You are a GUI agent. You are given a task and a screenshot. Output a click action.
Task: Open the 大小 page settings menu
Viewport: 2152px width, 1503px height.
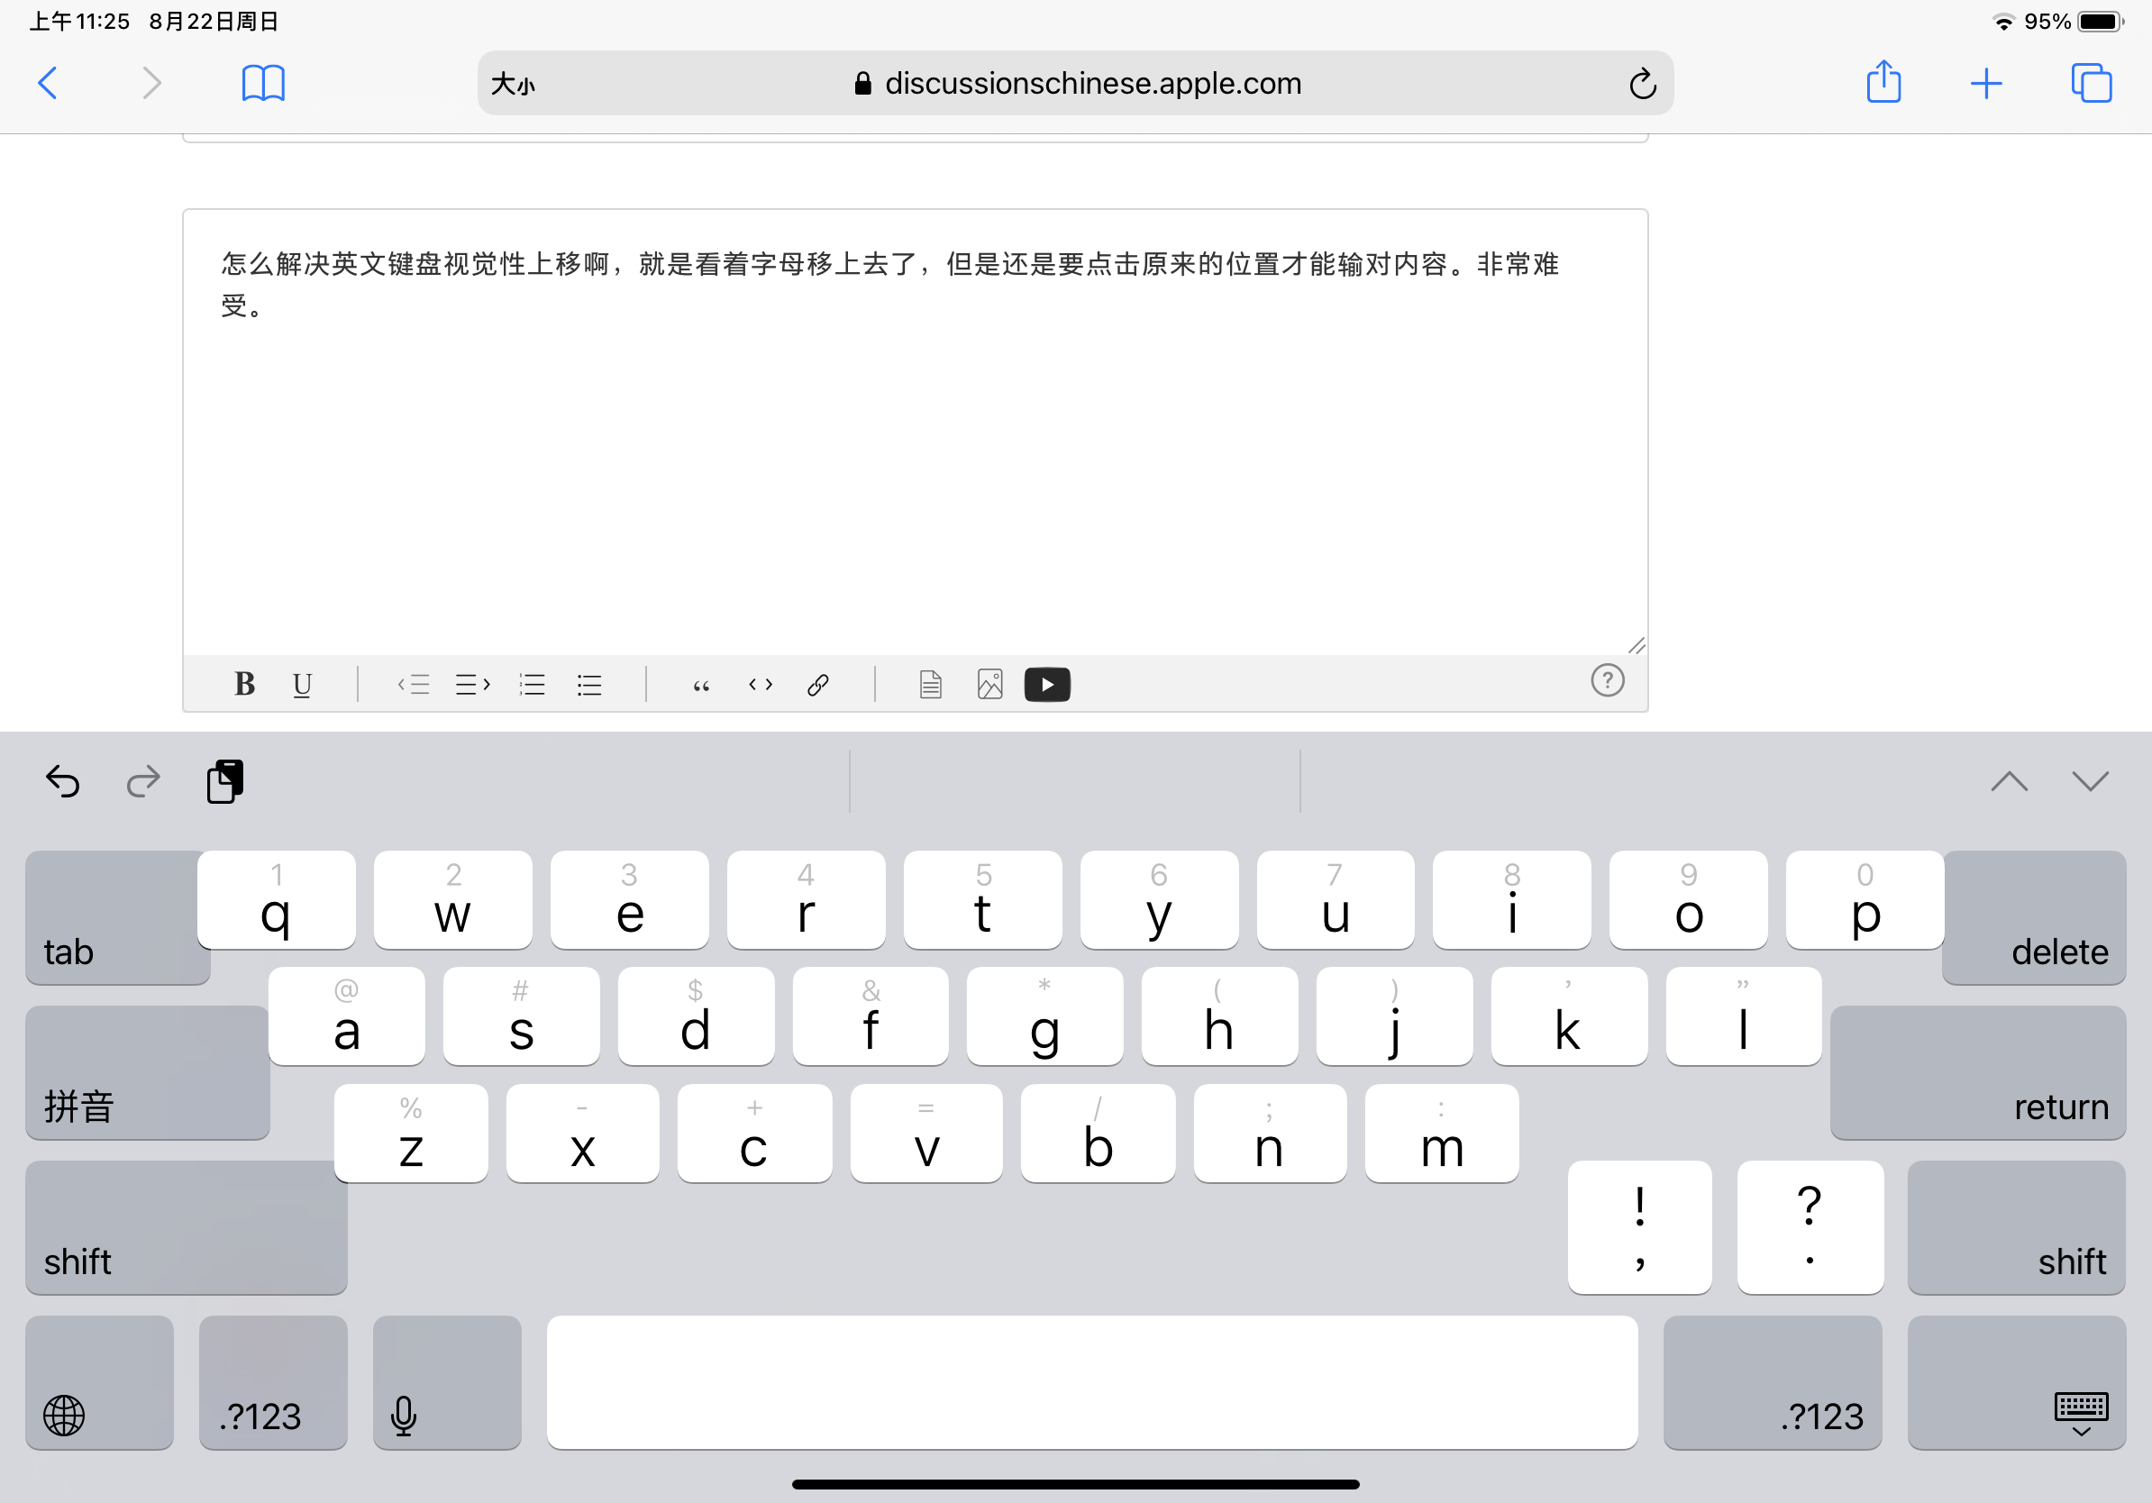(x=513, y=85)
